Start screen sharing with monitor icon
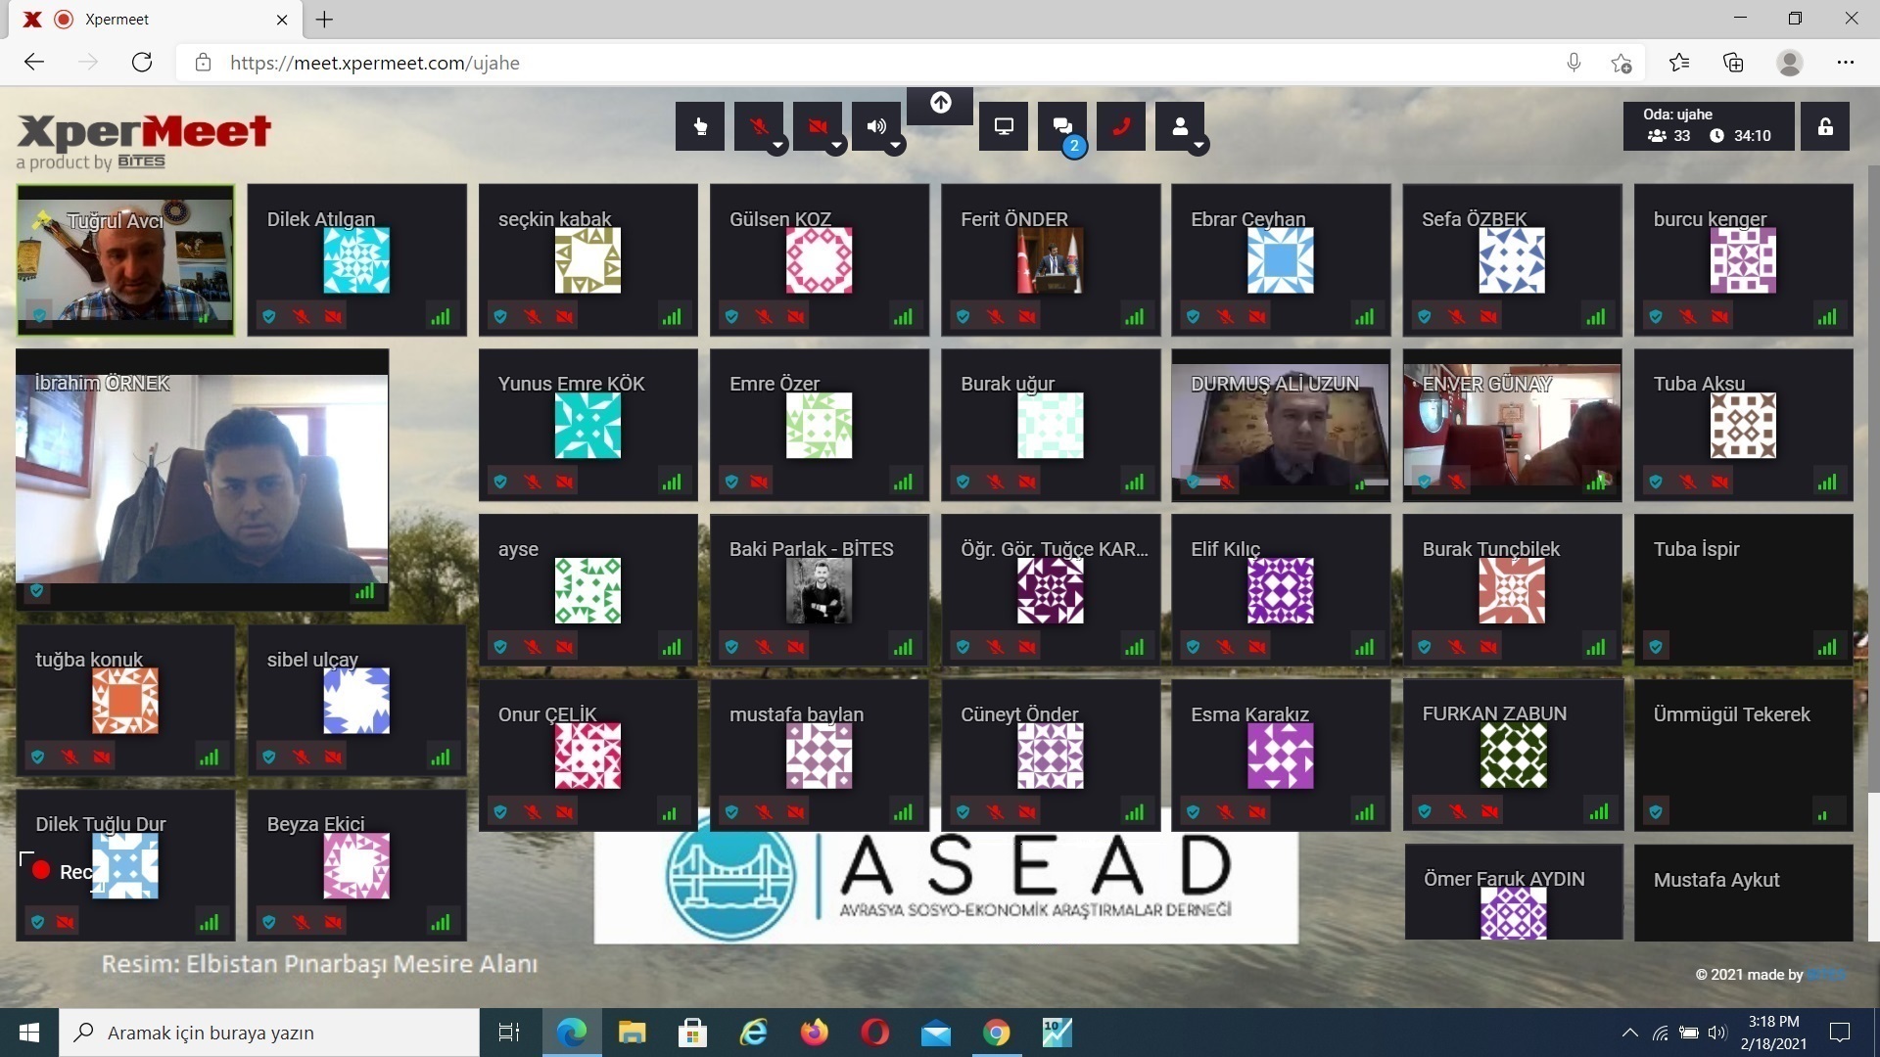 (x=1004, y=126)
